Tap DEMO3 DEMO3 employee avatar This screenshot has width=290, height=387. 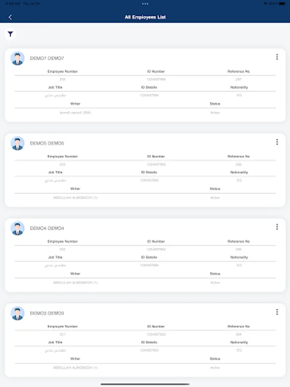(18, 313)
